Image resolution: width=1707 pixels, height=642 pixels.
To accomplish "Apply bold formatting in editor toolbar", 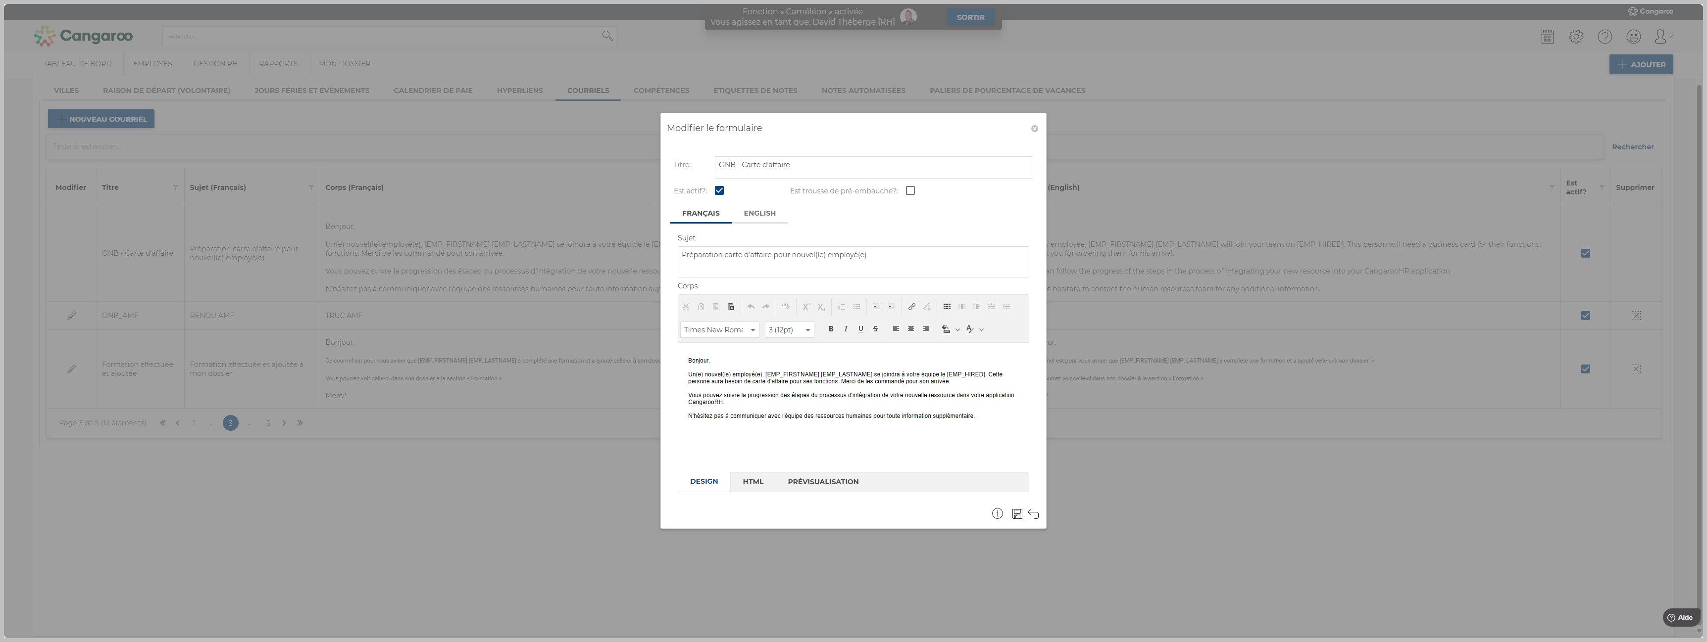I will click(x=831, y=329).
